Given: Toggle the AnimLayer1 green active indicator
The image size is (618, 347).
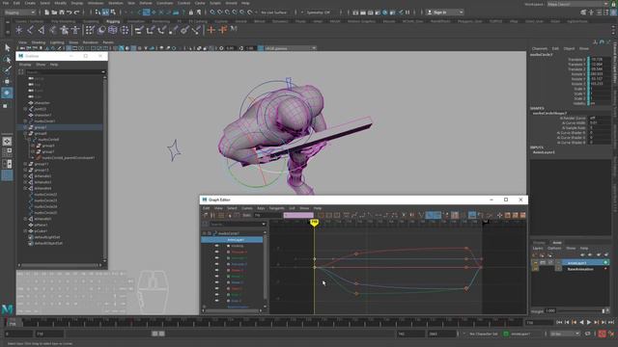Looking at the screenshot, I should tap(605, 262).
